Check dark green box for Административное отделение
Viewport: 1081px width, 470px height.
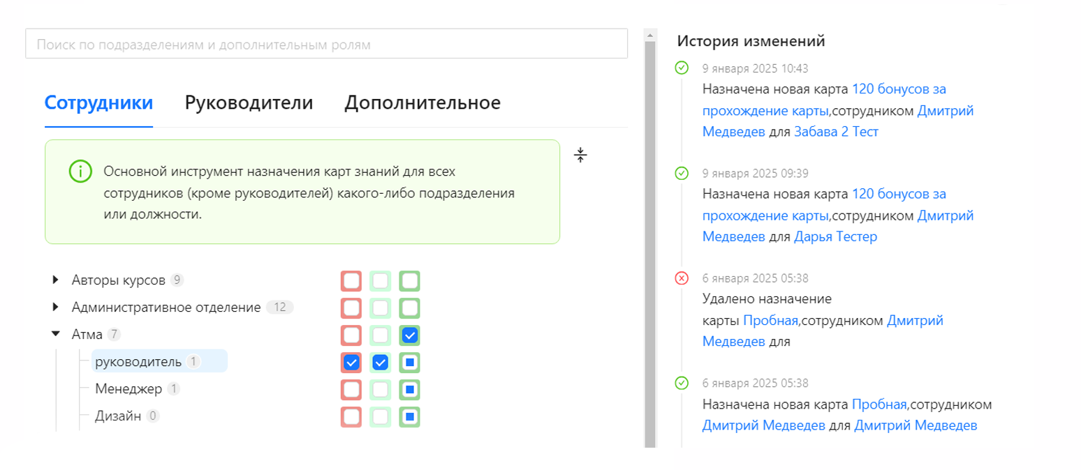click(409, 308)
